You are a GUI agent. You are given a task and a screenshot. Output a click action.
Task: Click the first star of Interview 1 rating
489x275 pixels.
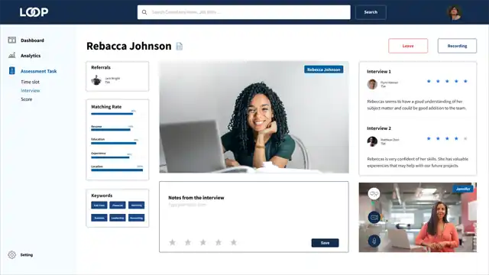click(429, 81)
